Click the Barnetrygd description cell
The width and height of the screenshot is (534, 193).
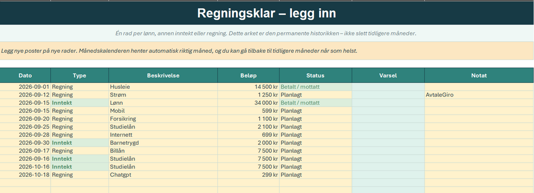point(163,143)
